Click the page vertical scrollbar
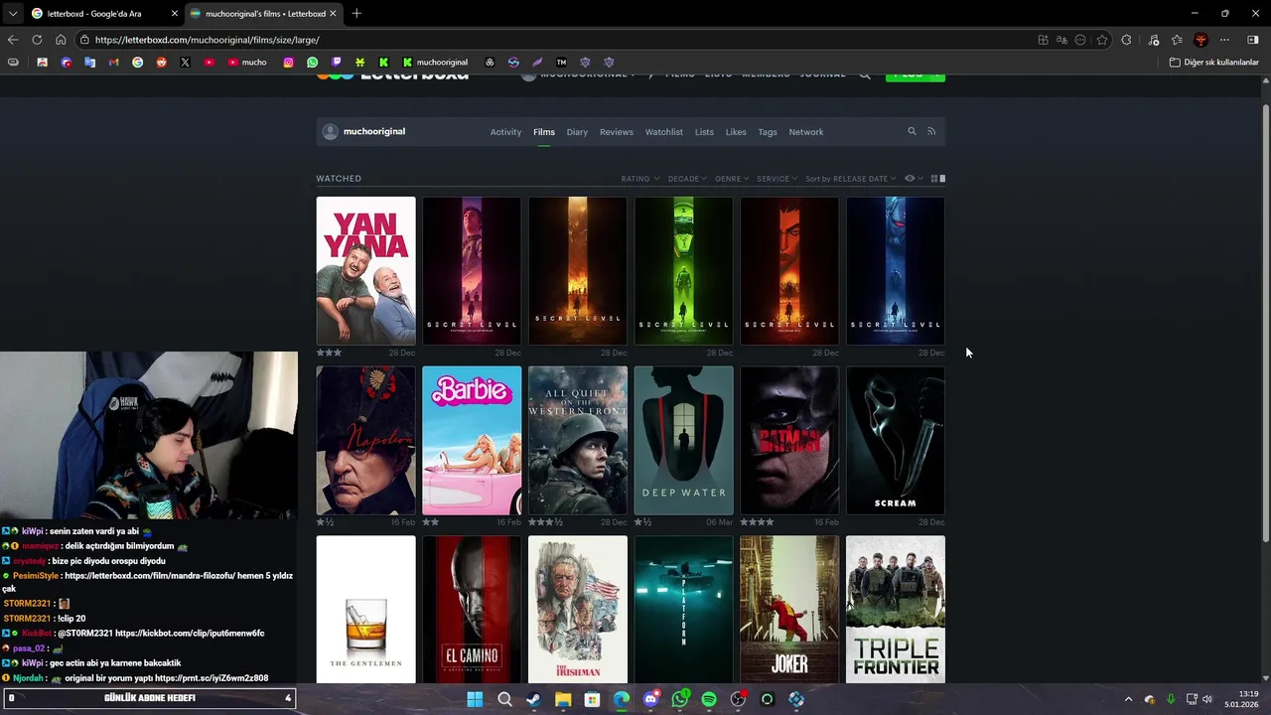 (1265, 323)
